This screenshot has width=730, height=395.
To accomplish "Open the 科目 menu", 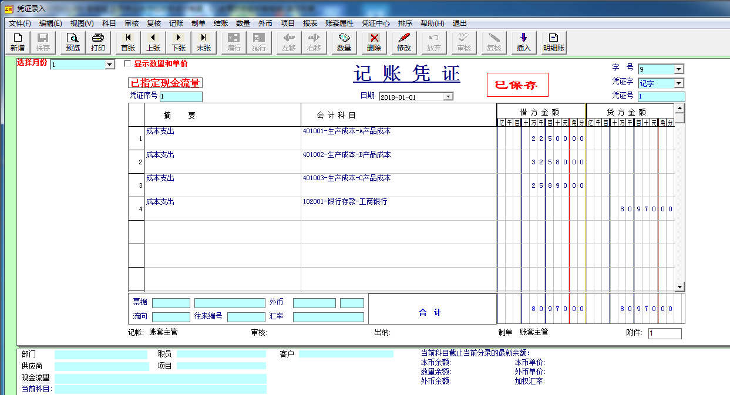I will (109, 23).
